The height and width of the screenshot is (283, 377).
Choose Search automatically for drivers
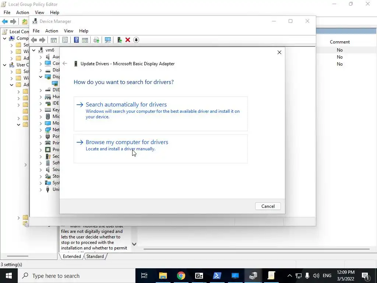(161, 114)
